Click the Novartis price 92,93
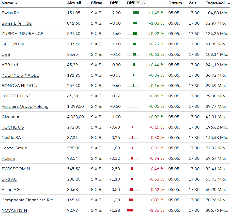Image resolution: width=230 pixels, height=214 pixels. coord(72,210)
